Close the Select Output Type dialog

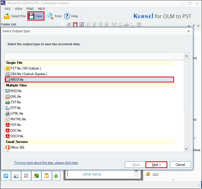click(x=188, y=31)
